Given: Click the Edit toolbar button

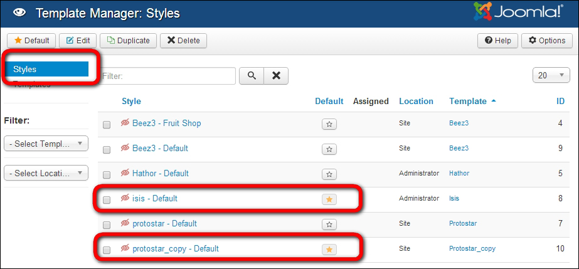Looking at the screenshot, I should coord(78,41).
